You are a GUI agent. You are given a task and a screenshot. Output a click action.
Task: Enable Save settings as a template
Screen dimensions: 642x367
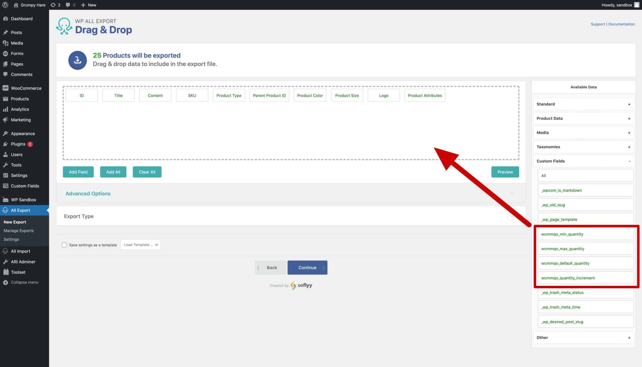tap(65, 245)
